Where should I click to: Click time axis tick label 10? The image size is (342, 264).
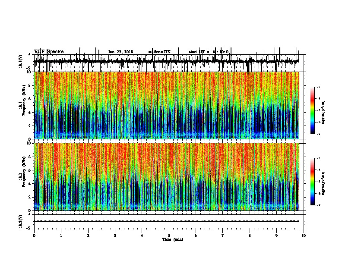[x=304, y=236]
